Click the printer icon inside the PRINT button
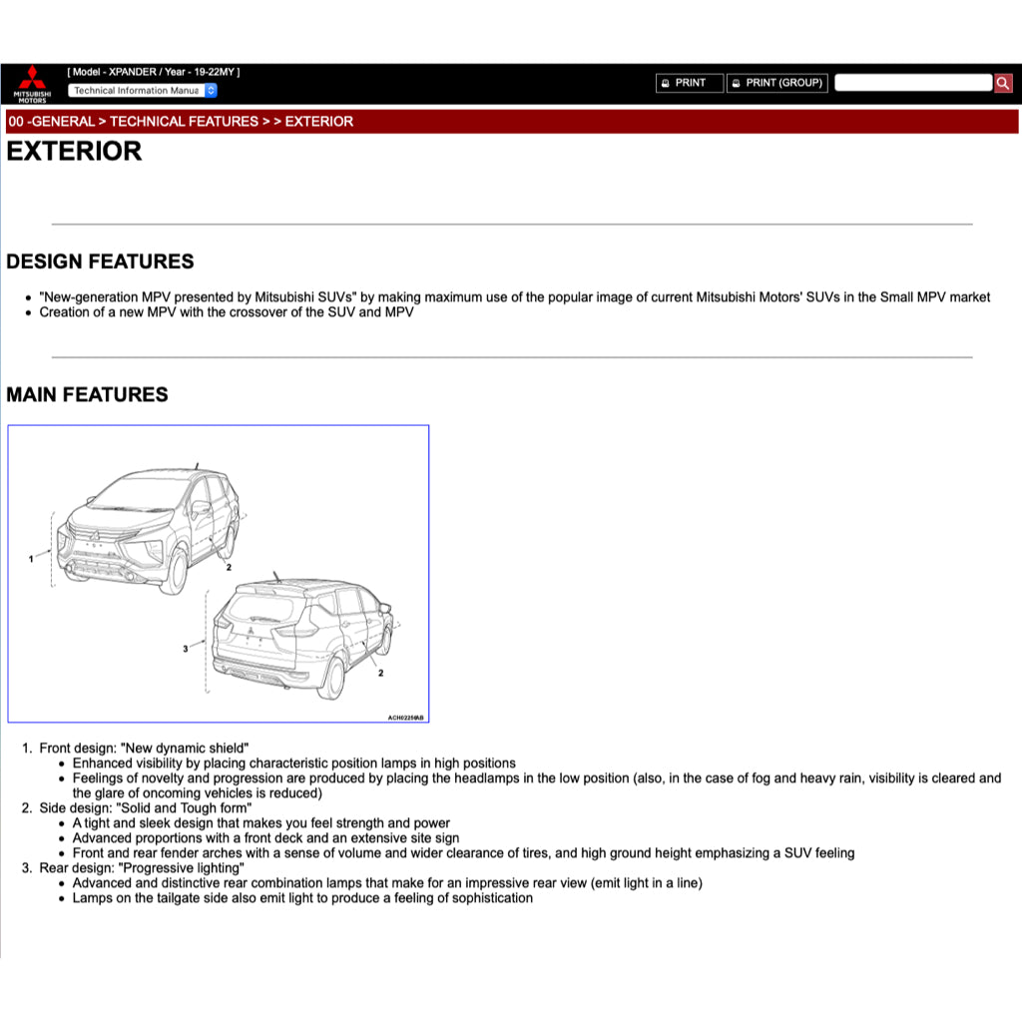 point(665,82)
